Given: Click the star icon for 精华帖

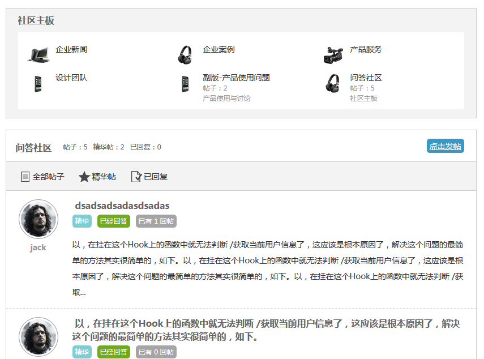Looking at the screenshot, I should pyautogui.click(x=84, y=177).
